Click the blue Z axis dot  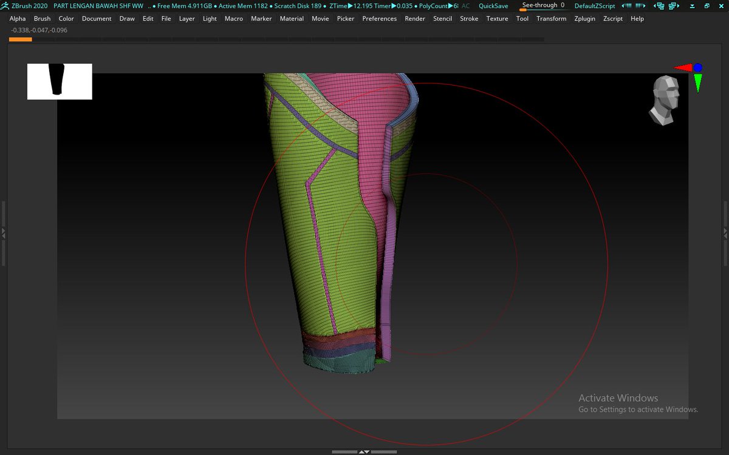pyautogui.click(x=698, y=67)
